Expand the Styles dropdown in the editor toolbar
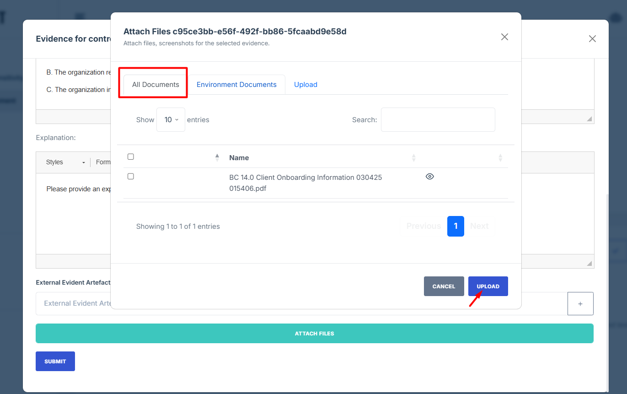Viewport: 627px width, 394px height. 65,162
